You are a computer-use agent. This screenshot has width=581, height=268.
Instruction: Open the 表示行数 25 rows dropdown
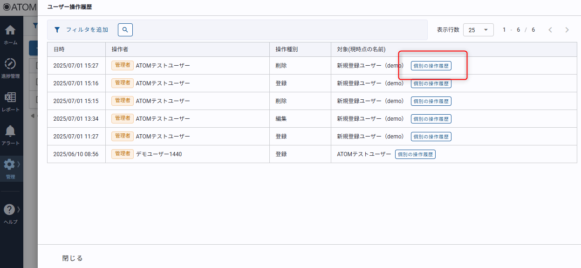(x=478, y=30)
